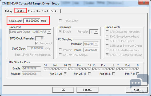
Task: Toggle ITM stimulus port 31 checkbox
Action: point(45,69)
